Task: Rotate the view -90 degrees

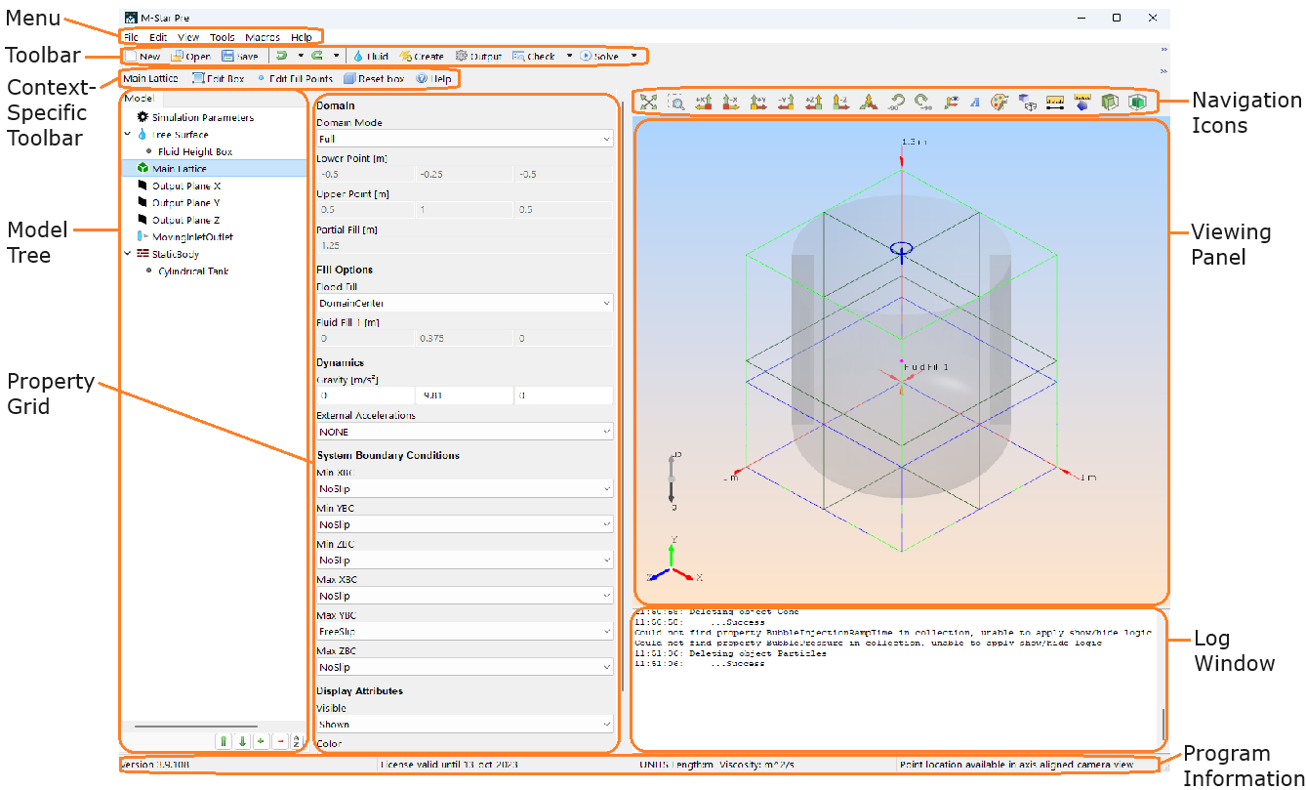Action: pos(896,102)
